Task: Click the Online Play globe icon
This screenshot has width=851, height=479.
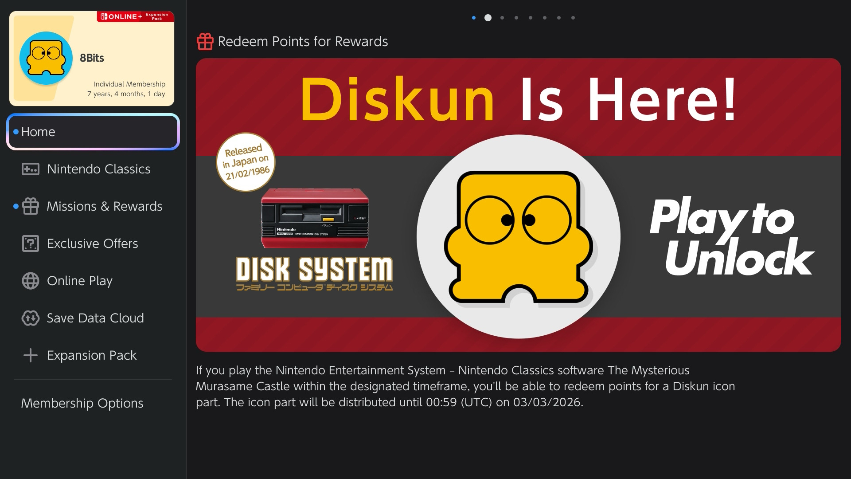Action: point(31,281)
